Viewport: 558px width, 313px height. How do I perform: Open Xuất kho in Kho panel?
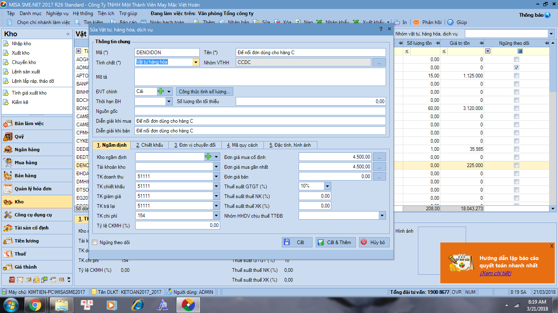(x=20, y=53)
